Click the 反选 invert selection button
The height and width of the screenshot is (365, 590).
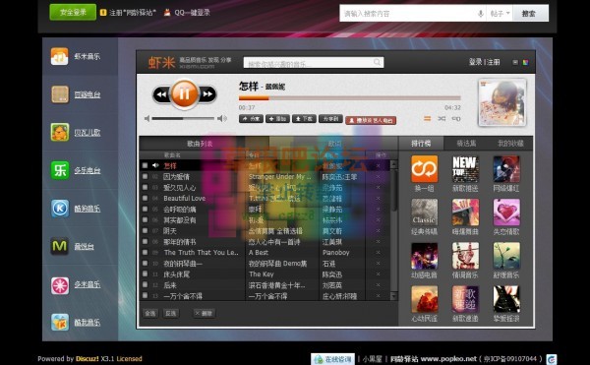(171, 313)
